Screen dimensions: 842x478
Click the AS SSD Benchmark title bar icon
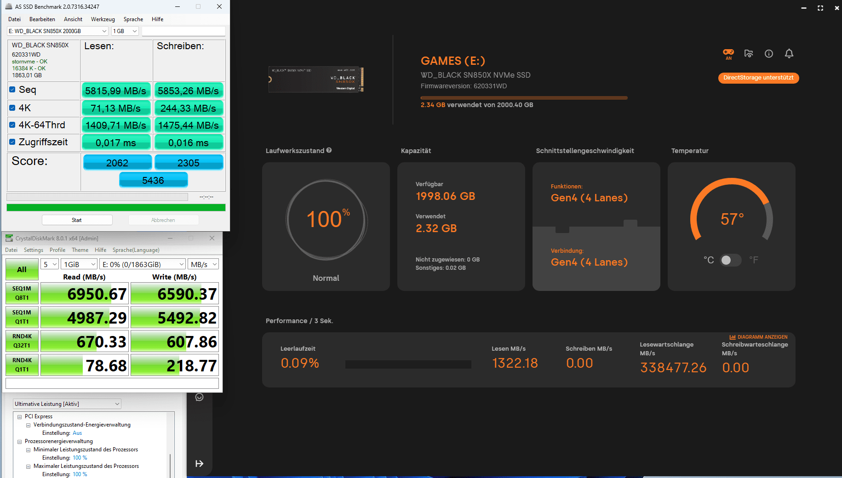(9, 6)
